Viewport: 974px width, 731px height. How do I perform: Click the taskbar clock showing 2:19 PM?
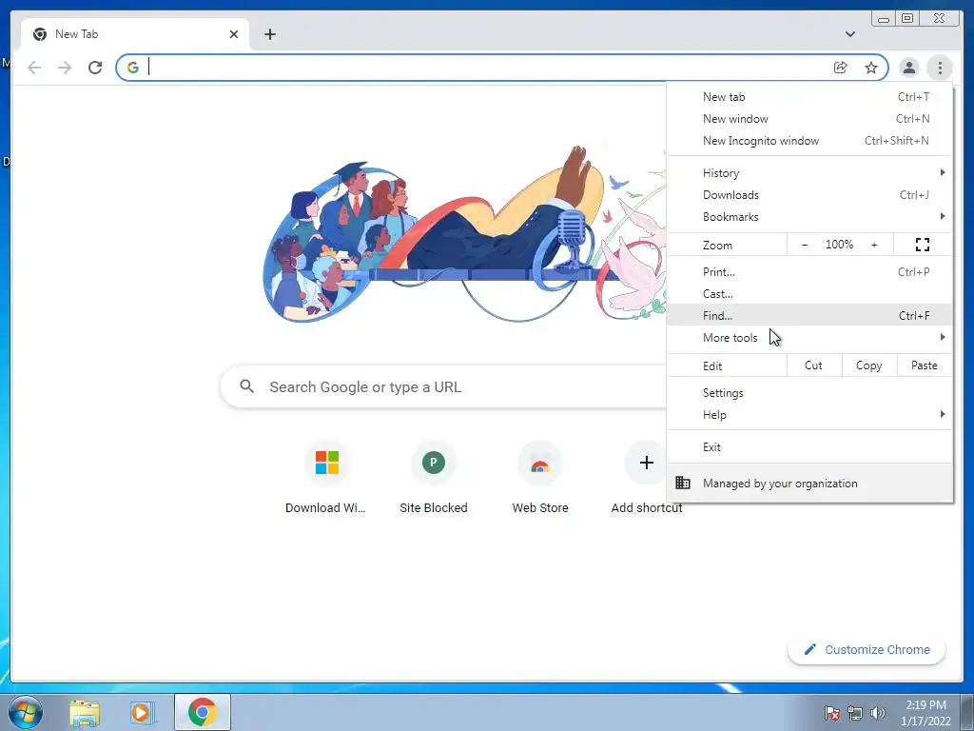point(925,713)
